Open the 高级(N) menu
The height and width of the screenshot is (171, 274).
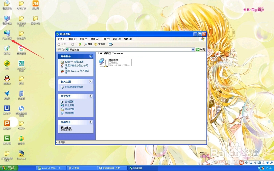pos(116,39)
